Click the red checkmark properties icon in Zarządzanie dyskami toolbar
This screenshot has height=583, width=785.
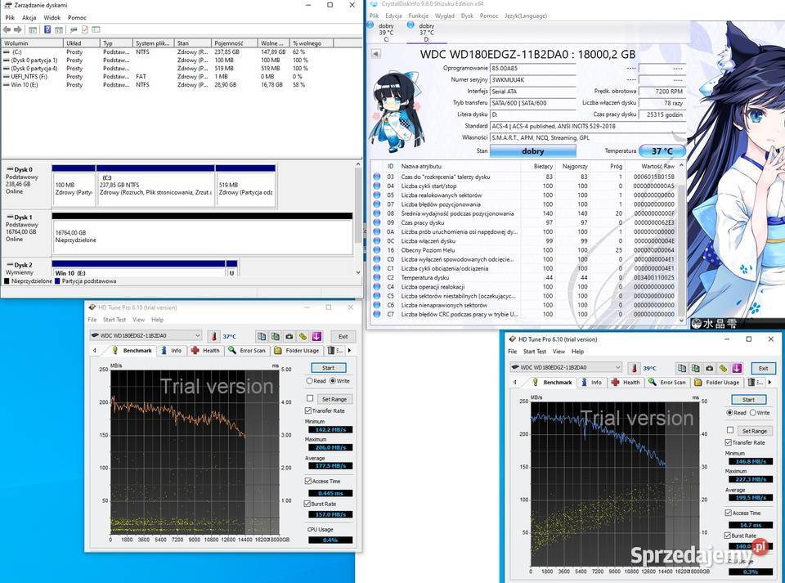coord(84,29)
